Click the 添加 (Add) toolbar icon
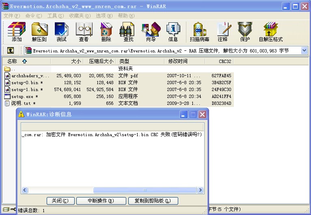The image size is (311, 215). (x=17, y=32)
